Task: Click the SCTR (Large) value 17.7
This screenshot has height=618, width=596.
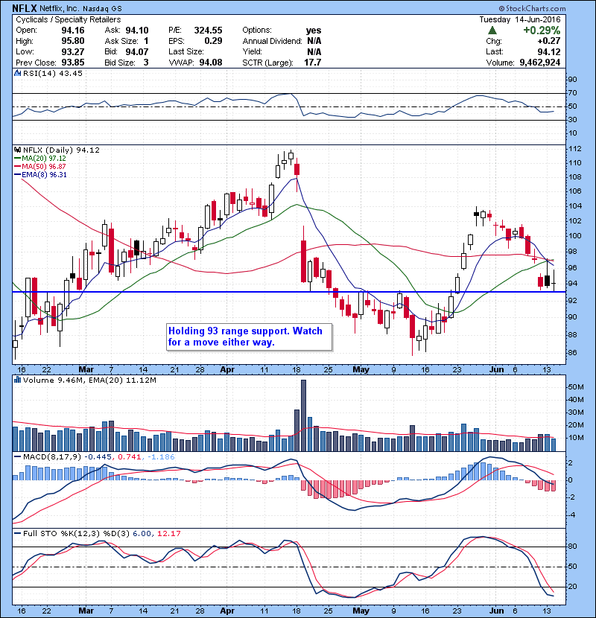Action: [312, 63]
